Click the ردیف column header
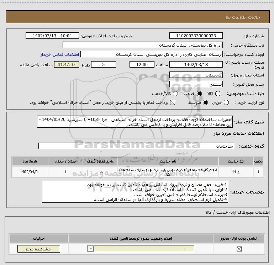The image size is (274, 265). coord(258,161)
